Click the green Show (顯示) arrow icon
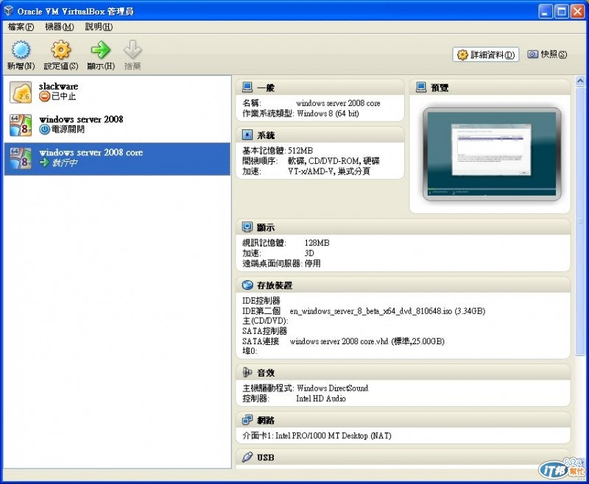 [100, 50]
